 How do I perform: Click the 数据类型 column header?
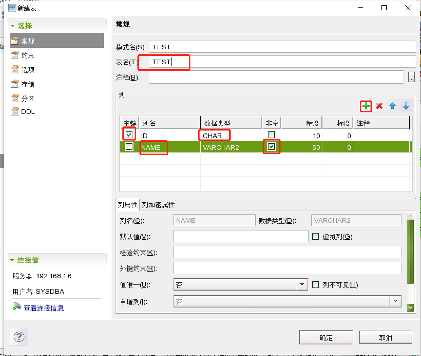tap(231, 123)
